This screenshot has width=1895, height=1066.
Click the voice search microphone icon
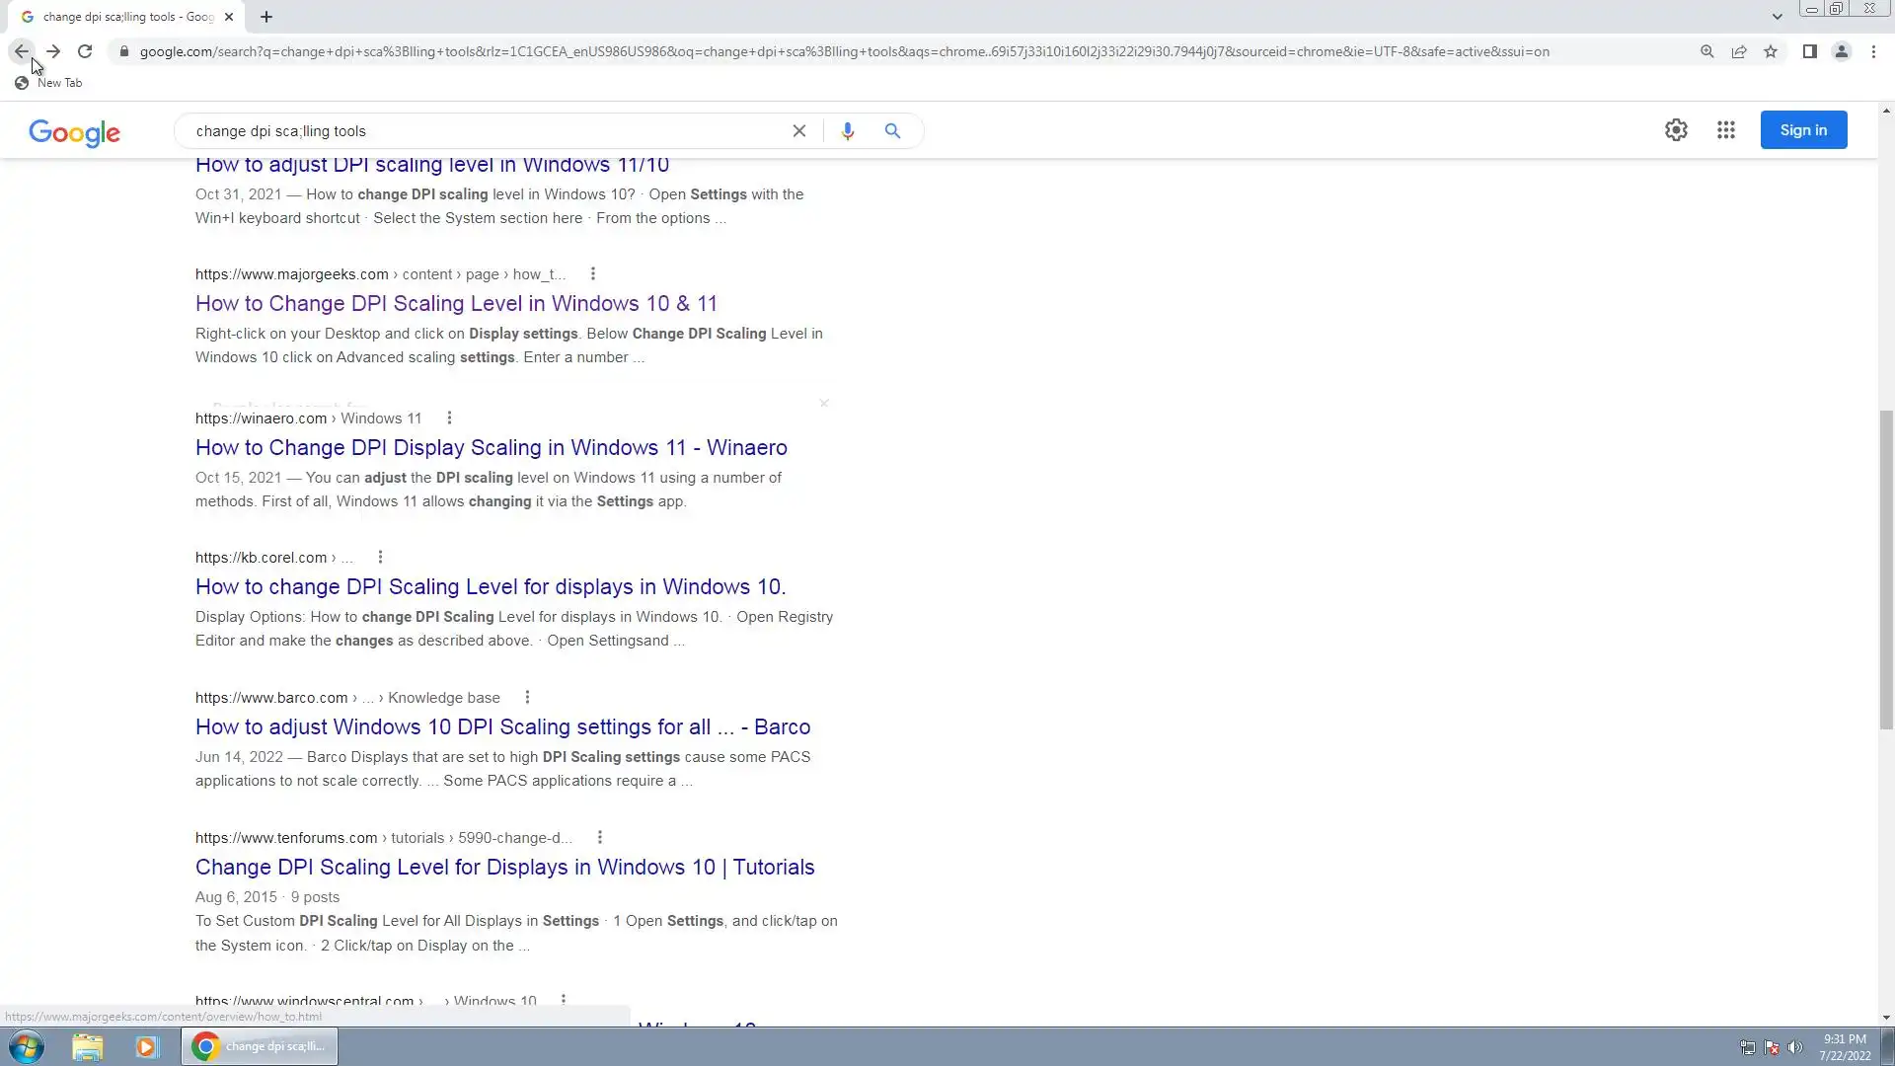click(847, 130)
